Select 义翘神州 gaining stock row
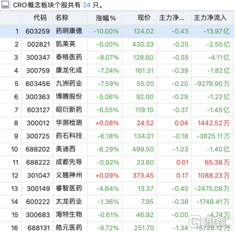 [x=117, y=175]
